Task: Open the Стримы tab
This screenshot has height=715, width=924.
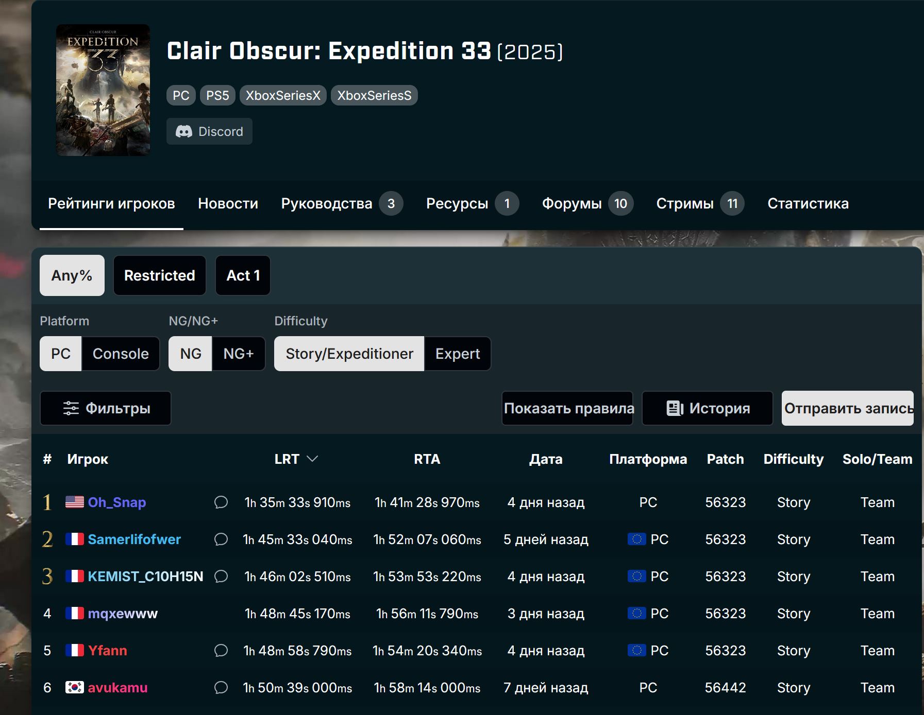Action: pos(700,203)
